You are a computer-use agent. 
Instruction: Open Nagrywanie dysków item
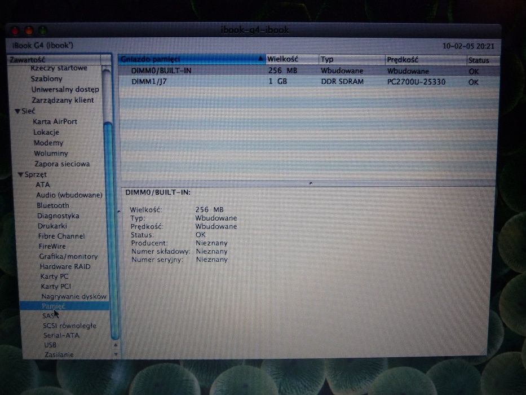pos(74,296)
